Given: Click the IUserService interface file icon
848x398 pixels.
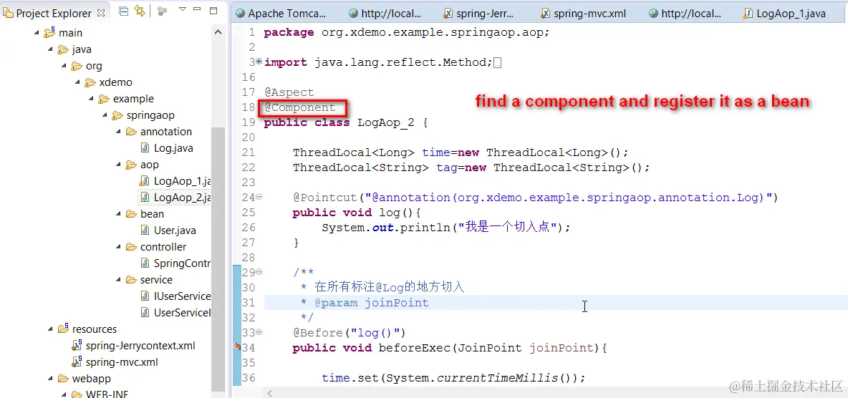Looking at the screenshot, I should click(x=145, y=296).
